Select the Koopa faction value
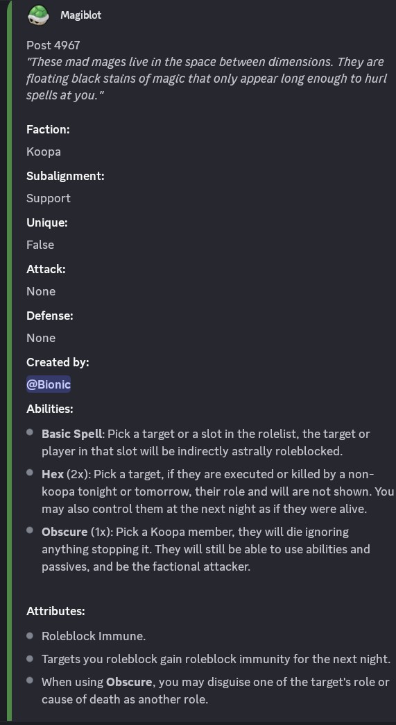 (x=44, y=152)
